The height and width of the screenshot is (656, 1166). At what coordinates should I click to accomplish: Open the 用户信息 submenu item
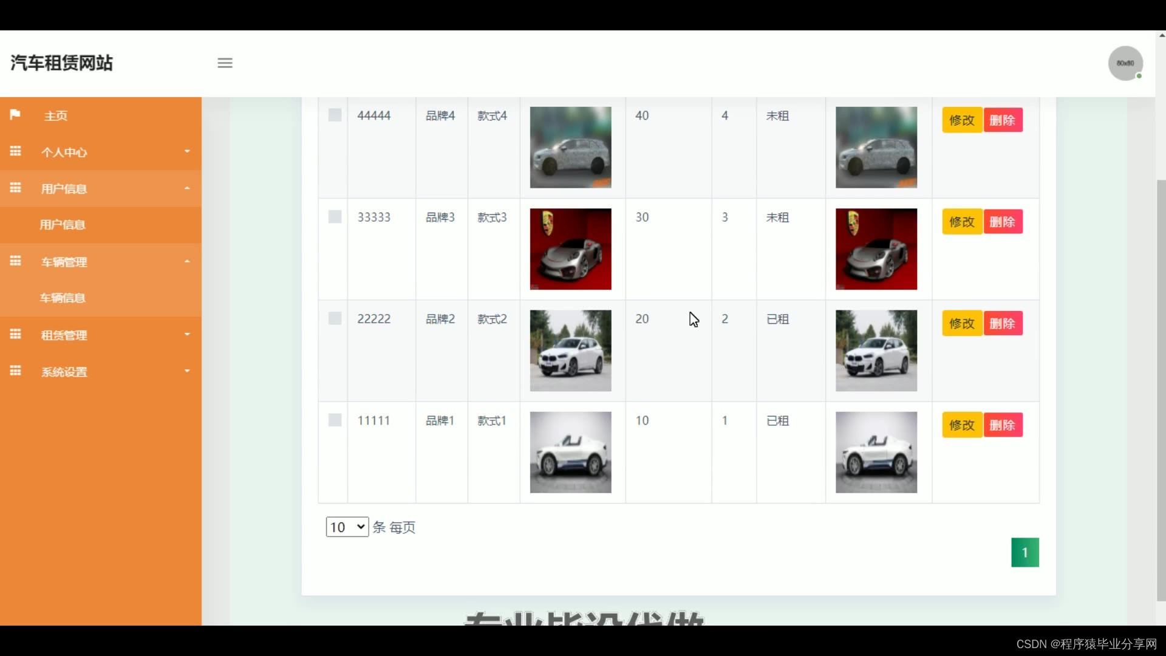point(63,225)
